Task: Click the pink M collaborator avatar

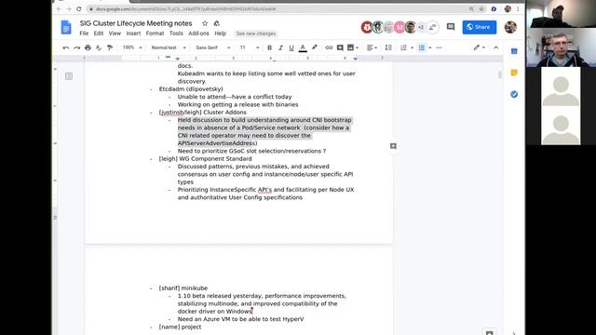Action: click(x=400, y=27)
